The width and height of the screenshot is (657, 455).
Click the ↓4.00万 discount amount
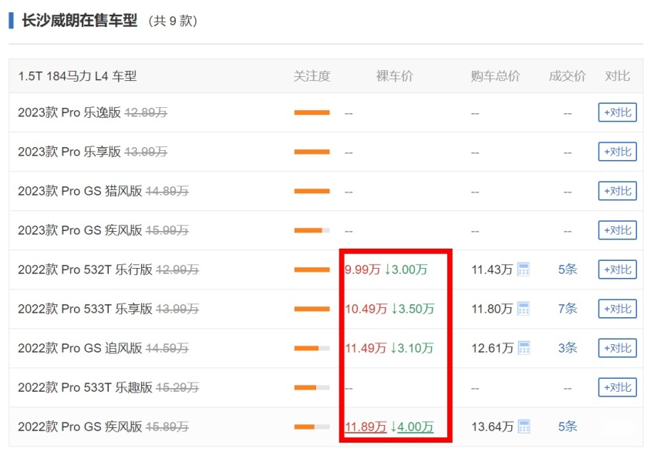coord(412,427)
